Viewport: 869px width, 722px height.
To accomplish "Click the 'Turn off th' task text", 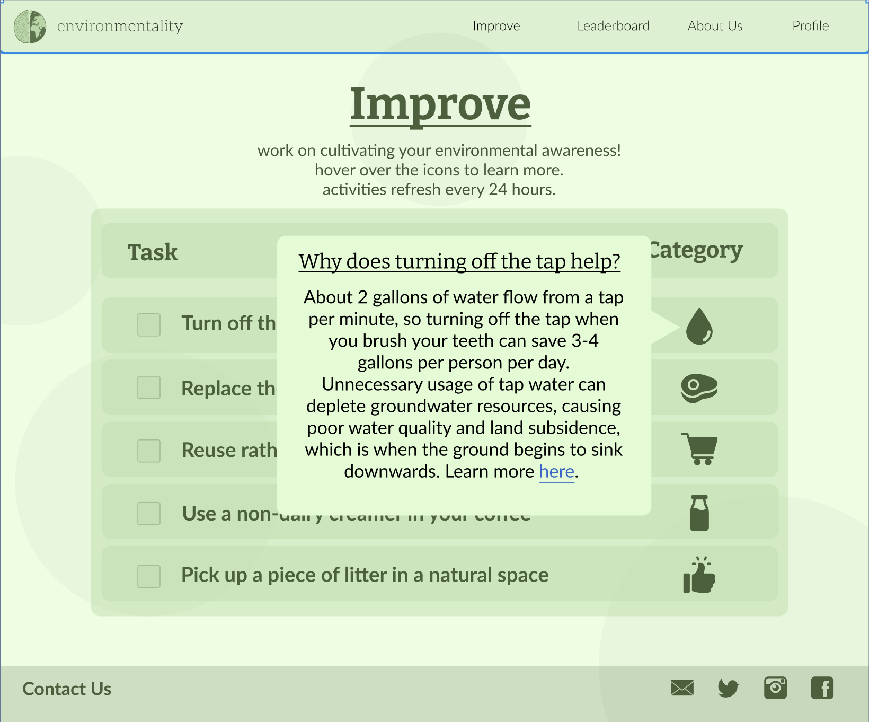I will [x=229, y=323].
